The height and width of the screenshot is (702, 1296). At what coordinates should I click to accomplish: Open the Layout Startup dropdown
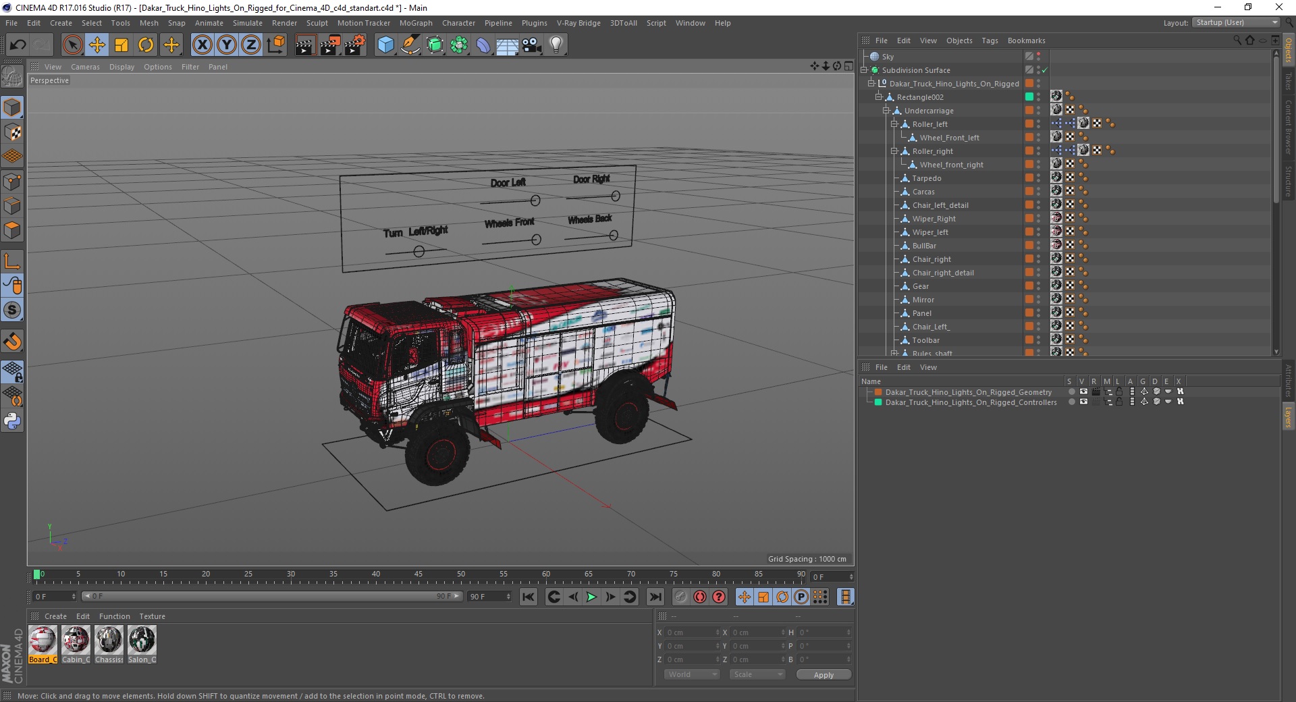pyautogui.click(x=1236, y=22)
